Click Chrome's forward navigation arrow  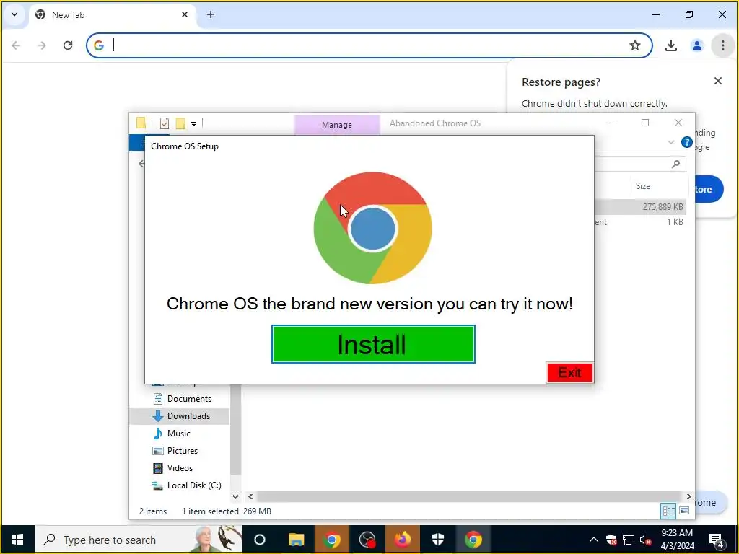pos(42,45)
